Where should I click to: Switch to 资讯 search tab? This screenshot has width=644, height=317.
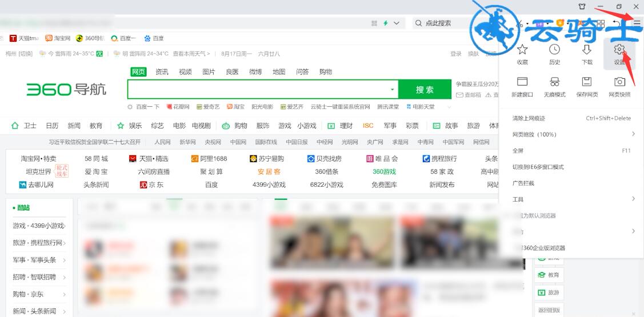tap(162, 72)
